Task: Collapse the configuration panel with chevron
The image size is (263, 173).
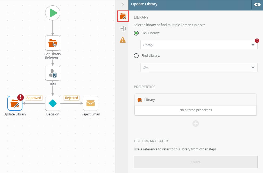Action: coord(123,4)
